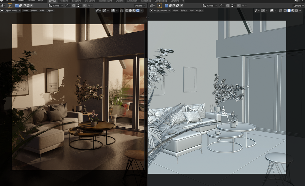305x186 pixels.
Task: Expand Options dropdown in left viewport
Action: point(140,6)
